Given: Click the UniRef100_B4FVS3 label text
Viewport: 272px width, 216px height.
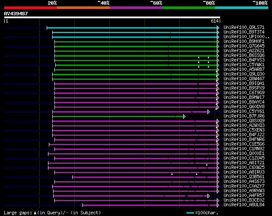Looking at the screenshot, I should (244, 60).
